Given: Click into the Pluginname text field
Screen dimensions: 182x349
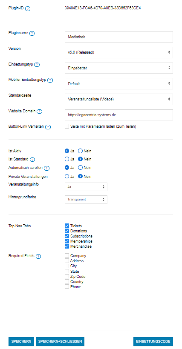Looking at the screenshot, I should (119, 37).
